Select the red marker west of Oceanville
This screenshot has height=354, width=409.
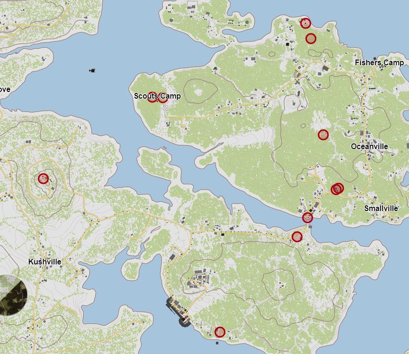click(323, 135)
